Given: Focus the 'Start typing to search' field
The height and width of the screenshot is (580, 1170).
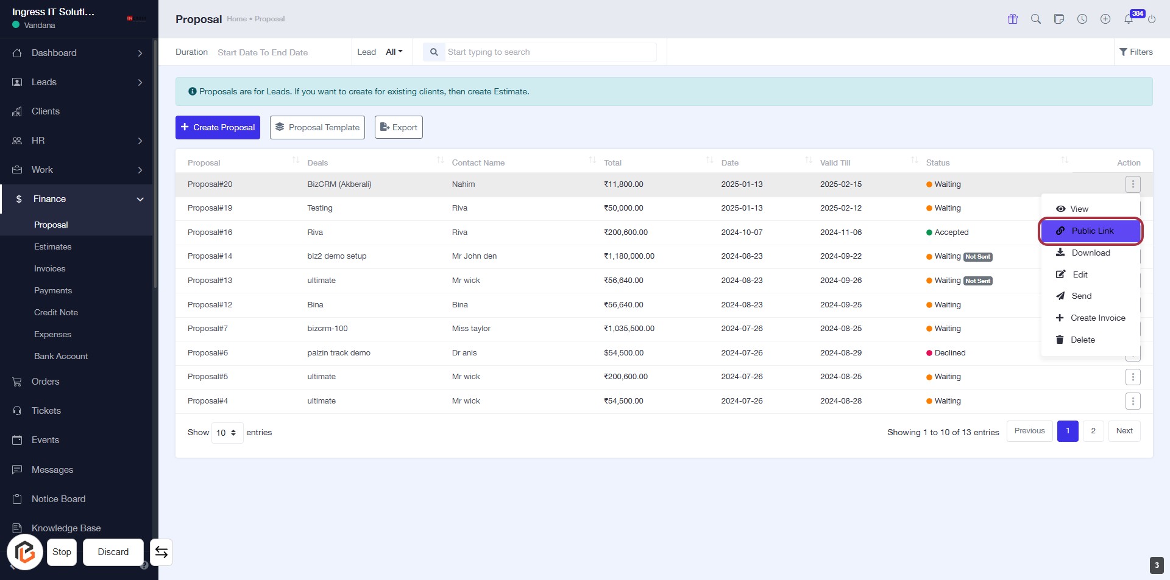Looking at the screenshot, I should pos(550,52).
